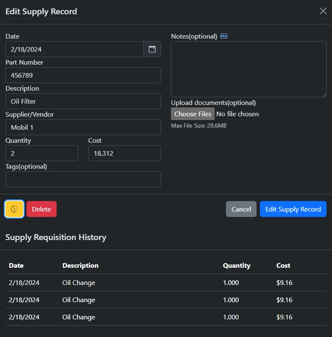Open the date picker calendar icon
This screenshot has height=337, width=332.
(x=152, y=49)
